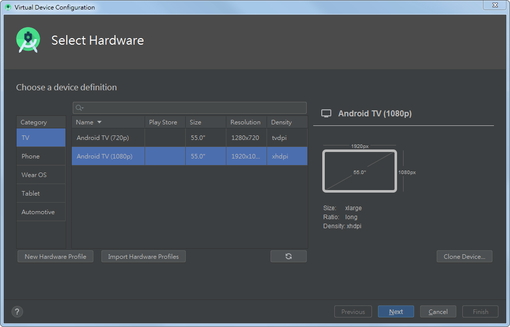Click New Hardware Profile button
This screenshot has height=327, width=510.
click(x=55, y=256)
